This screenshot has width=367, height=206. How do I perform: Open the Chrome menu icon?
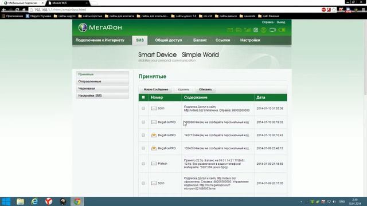(x=364, y=10)
